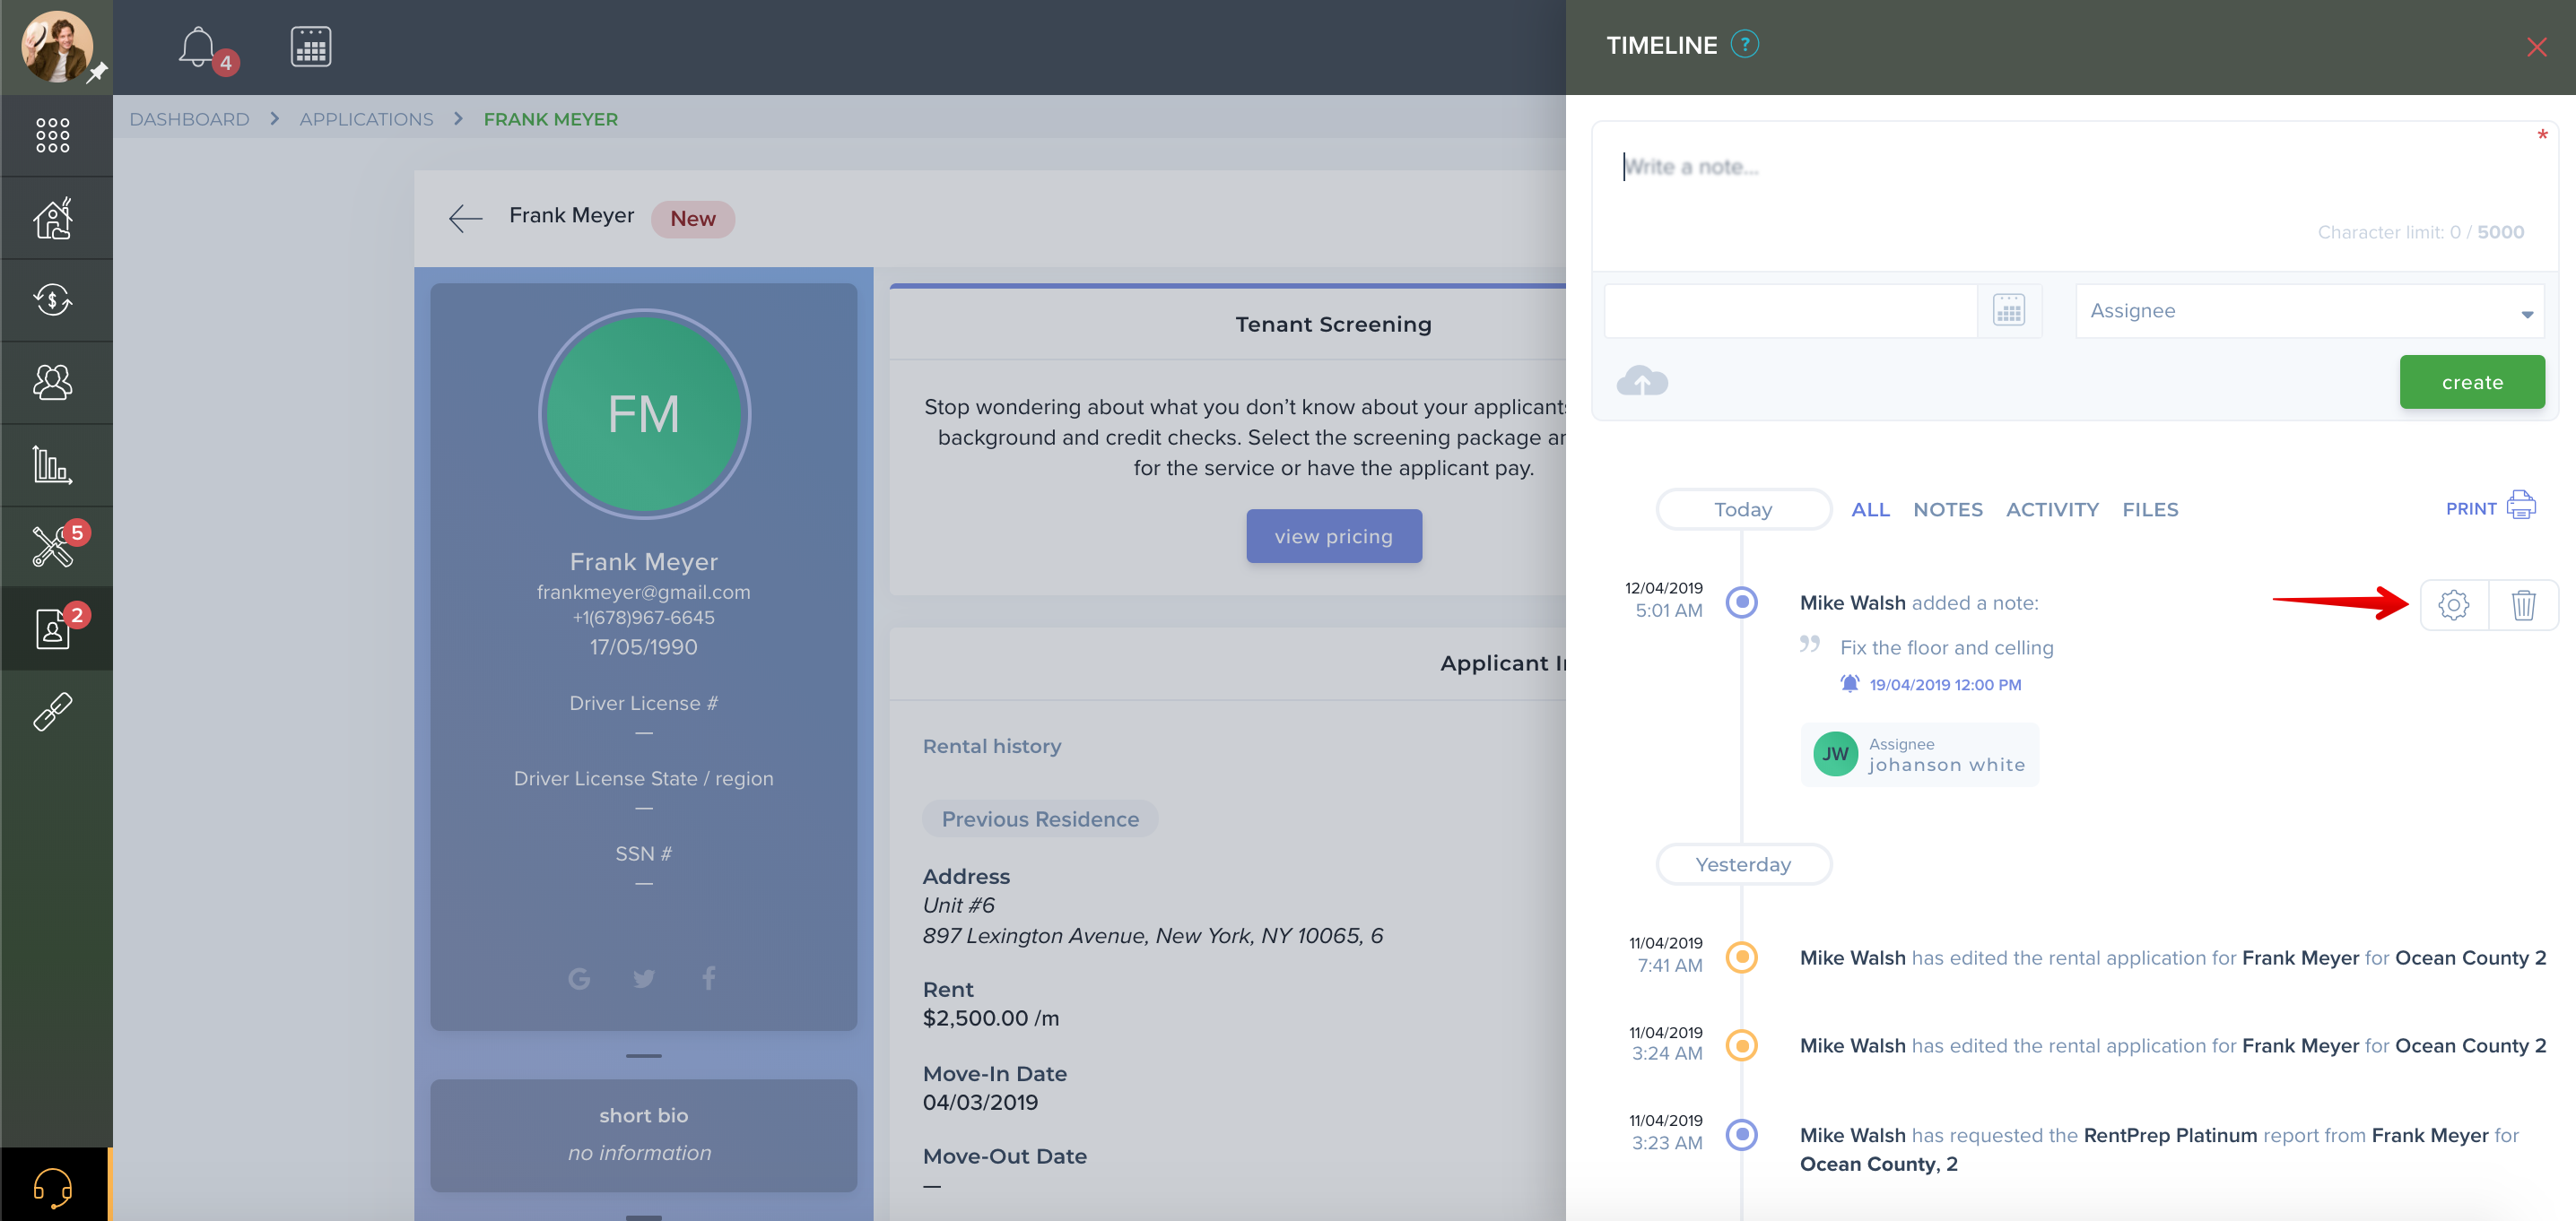Click the johanson white assignee chip
The image size is (2576, 1221).
(x=1919, y=754)
